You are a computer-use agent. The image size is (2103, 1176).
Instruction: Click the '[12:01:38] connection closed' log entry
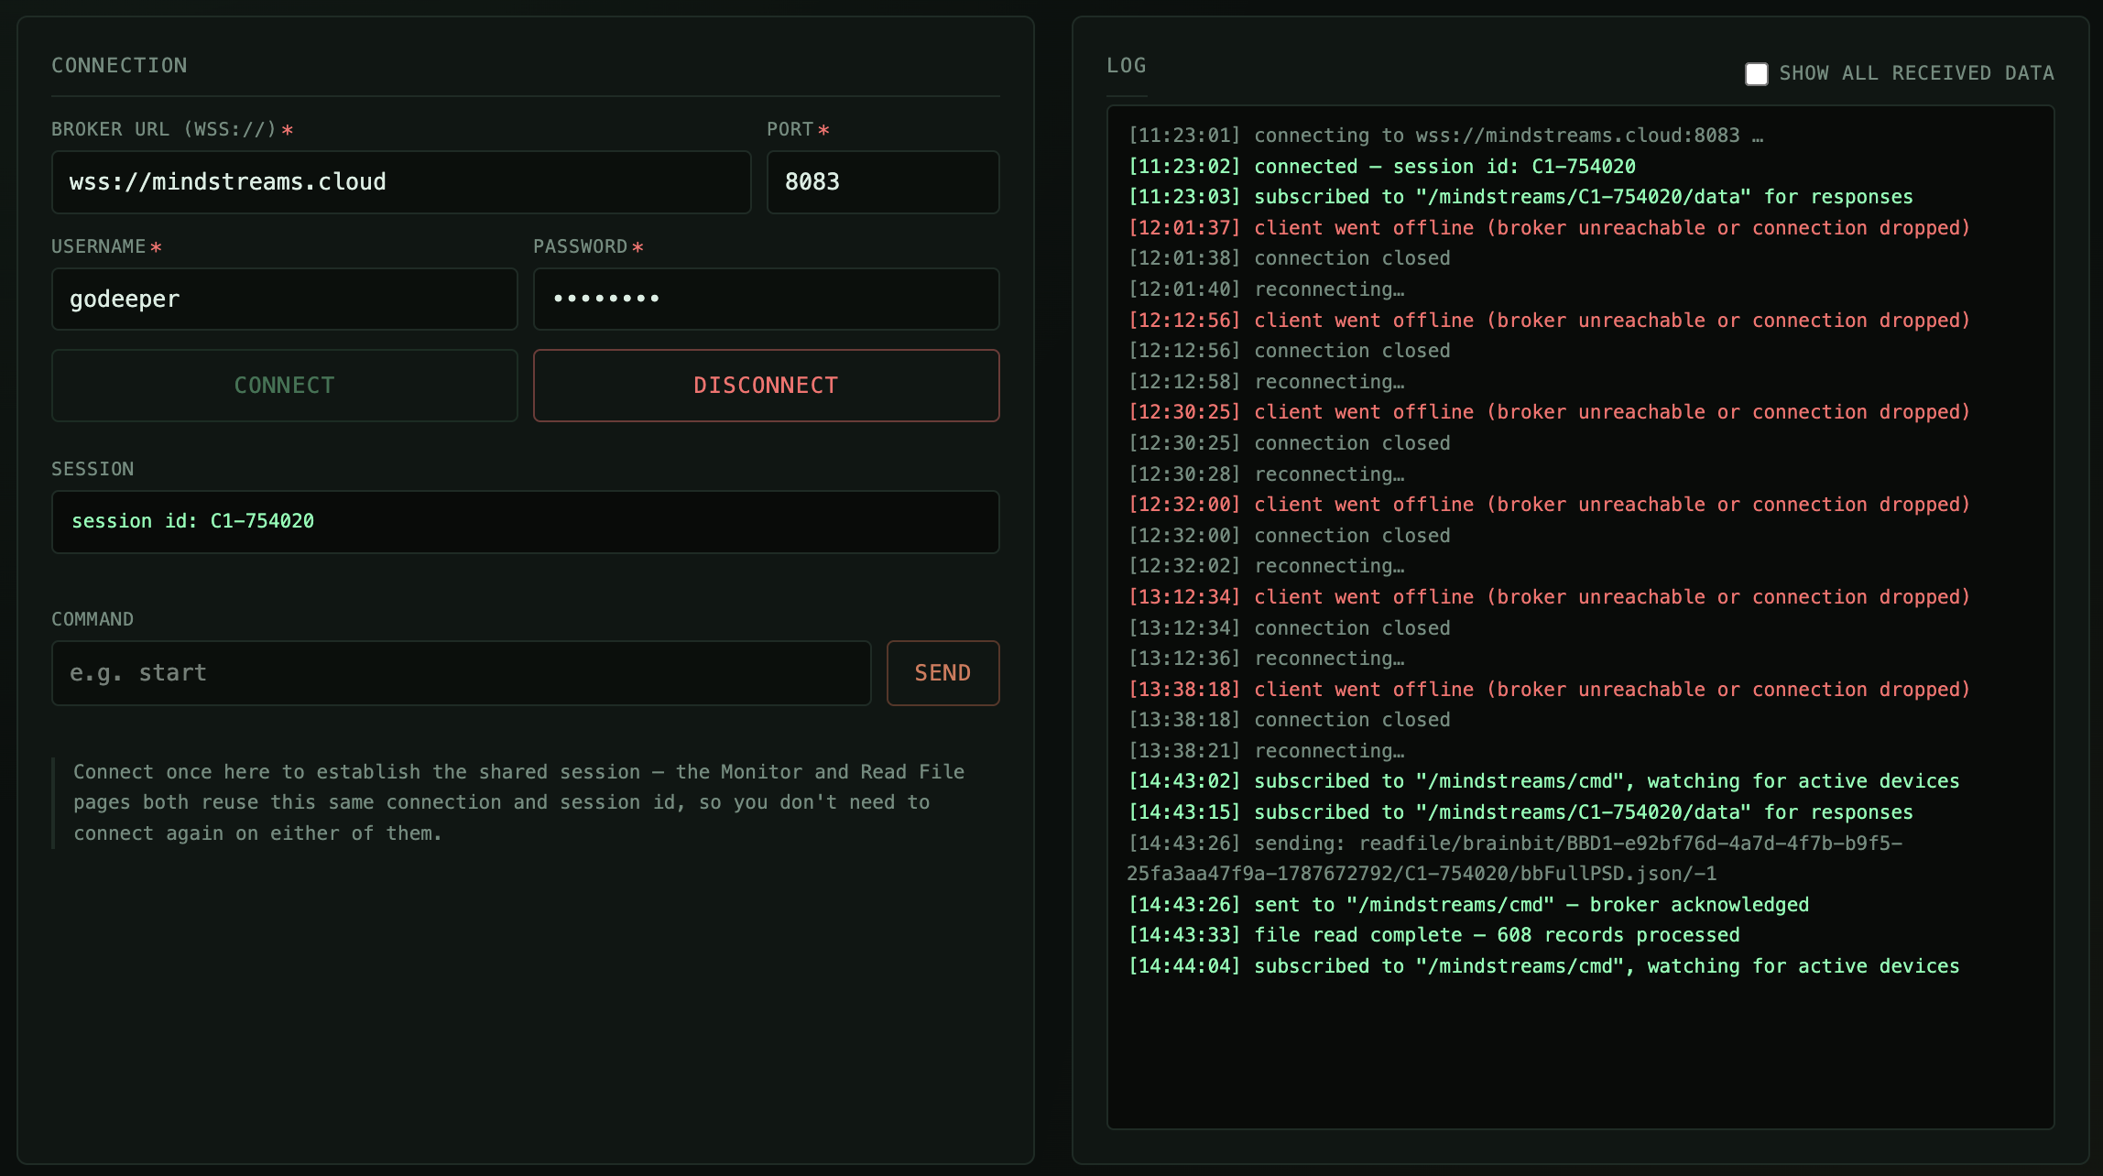point(1290,258)
